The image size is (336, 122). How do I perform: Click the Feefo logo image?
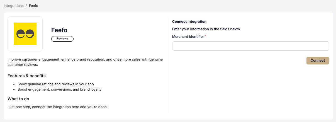tap(25, 34)
